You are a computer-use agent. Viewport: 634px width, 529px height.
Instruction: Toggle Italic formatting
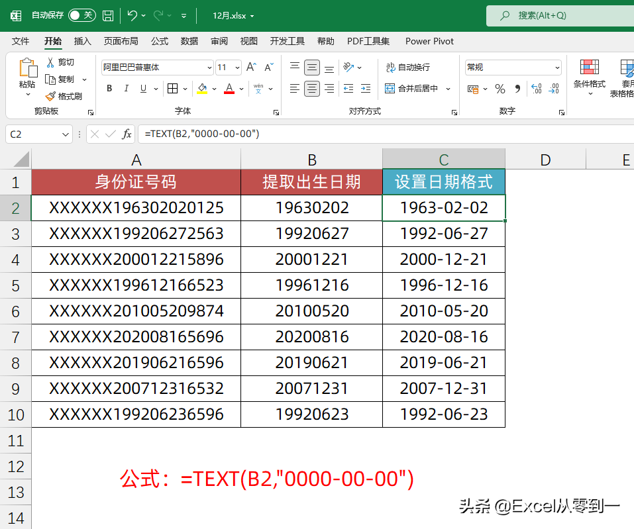126,89
